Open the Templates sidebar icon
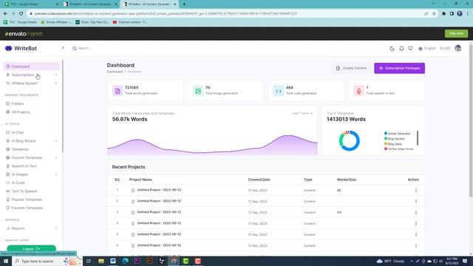473x266 pixels. click(x=8, y=149)
